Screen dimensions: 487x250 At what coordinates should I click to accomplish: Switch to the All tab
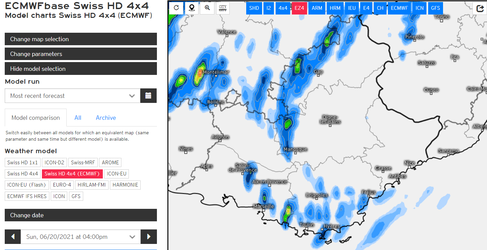78,118
